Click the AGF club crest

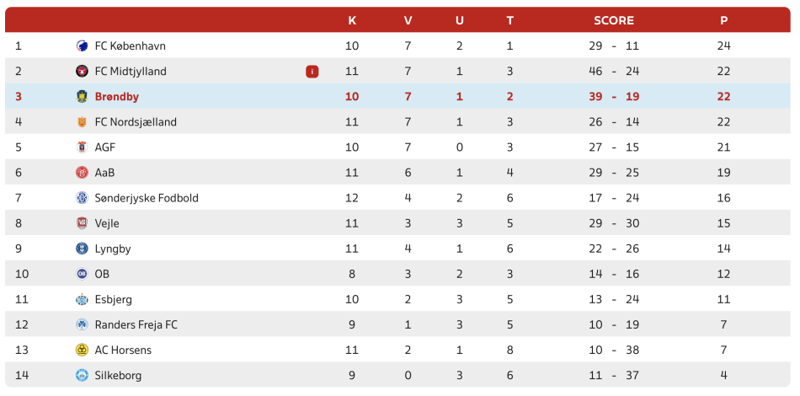pyautogui.click(x=83, y=147)
